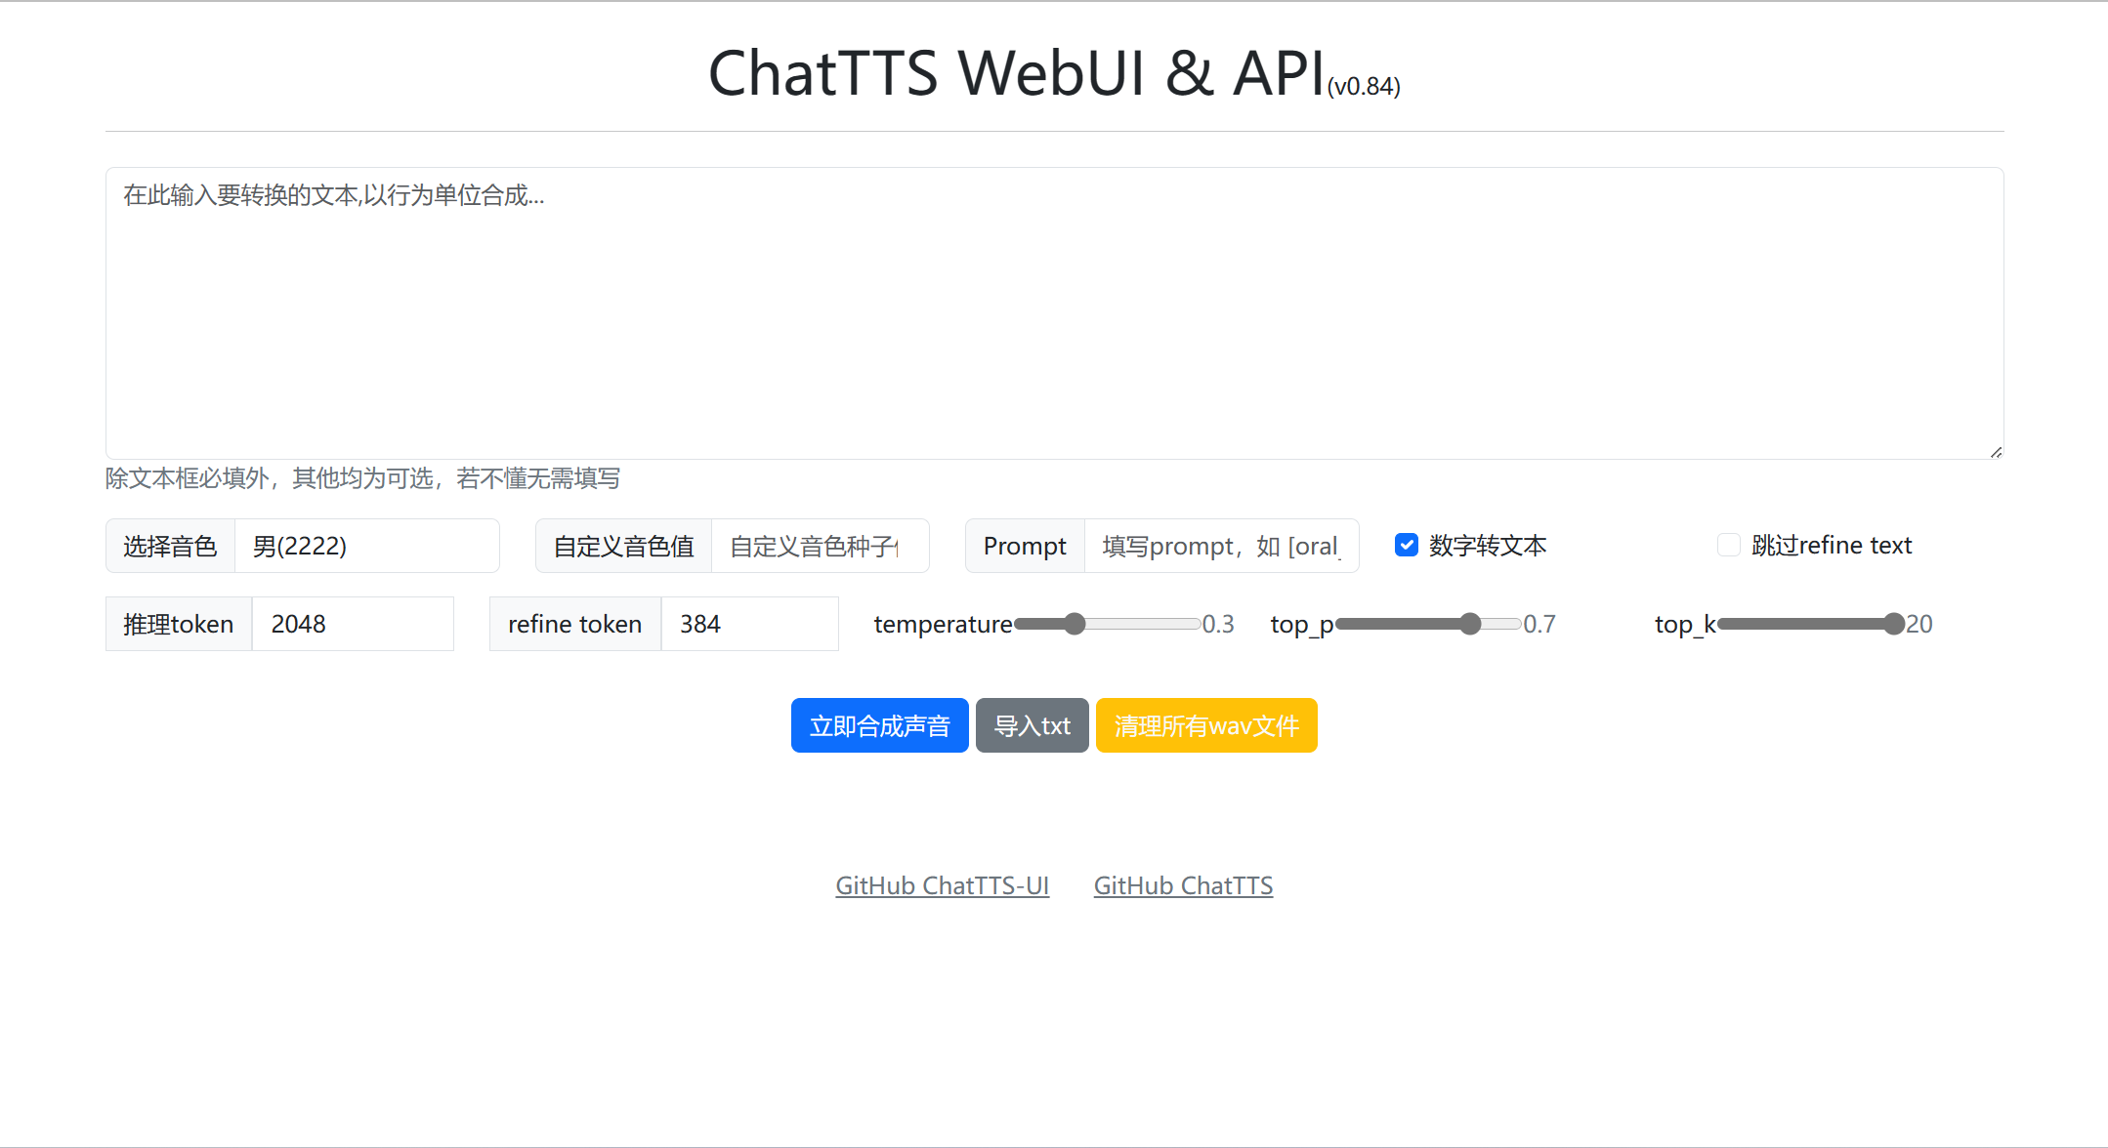The width and height of the screenshot is (2108, 1148).
Task: Uncheck the 数字转文本 checkbox
Action: click(x=1407, y=545)
